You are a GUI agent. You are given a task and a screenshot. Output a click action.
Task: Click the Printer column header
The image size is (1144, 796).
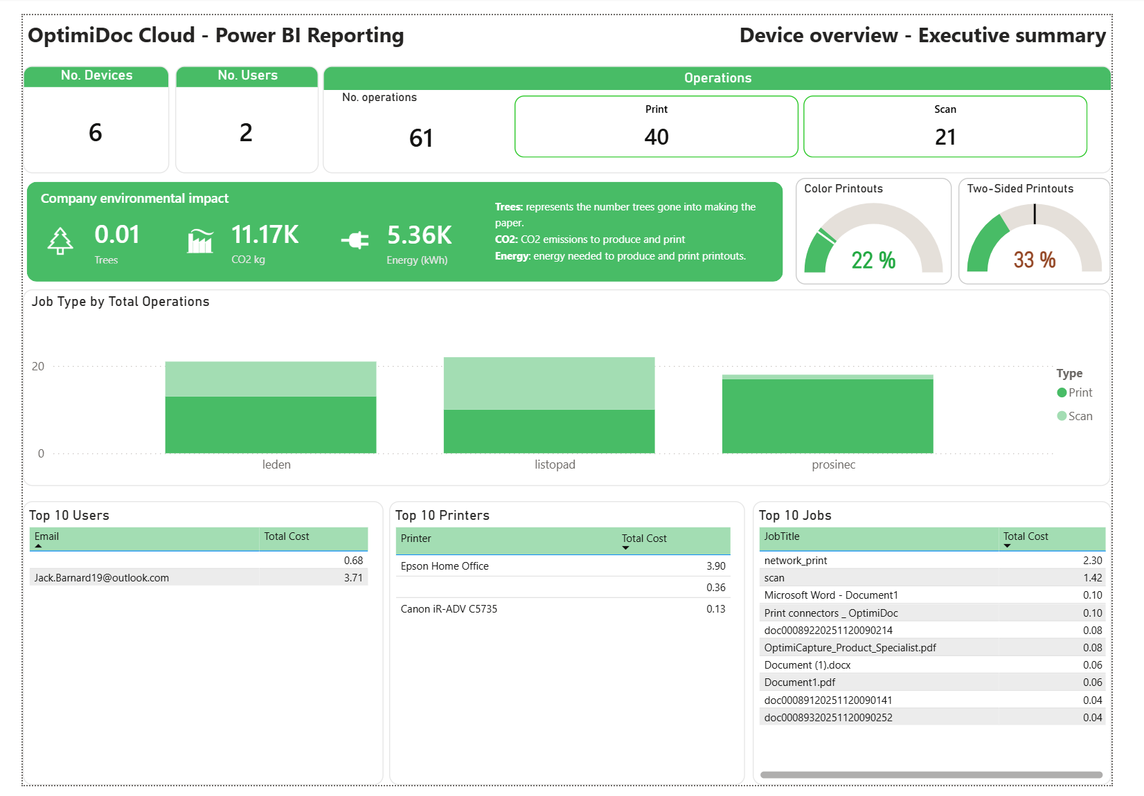coord(416,539)
